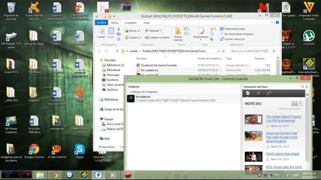Viewport: 321px width, 180px height.
Task: Select fts-outlast.iso image in DAEMON Tools
Action: pos(184,98)
